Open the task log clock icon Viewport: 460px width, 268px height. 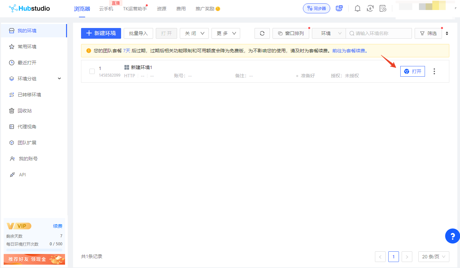pyautogui.click(x=383, y=9)
